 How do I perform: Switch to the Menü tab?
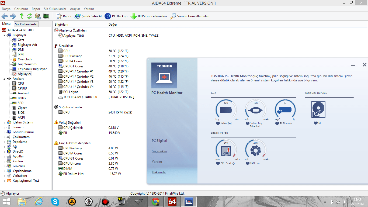pos(6,24)
